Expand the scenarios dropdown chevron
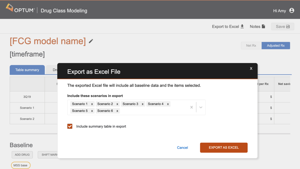Viewport: 300px width, 169px height. click(x=200, y=107)
